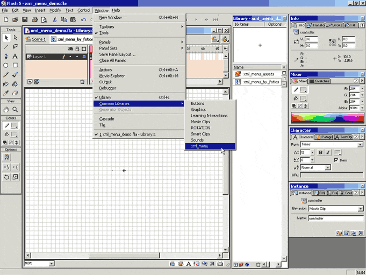Click the Bold text button
Image resolution: width=366 pixels, height=275 pixels.
point(320,152)
